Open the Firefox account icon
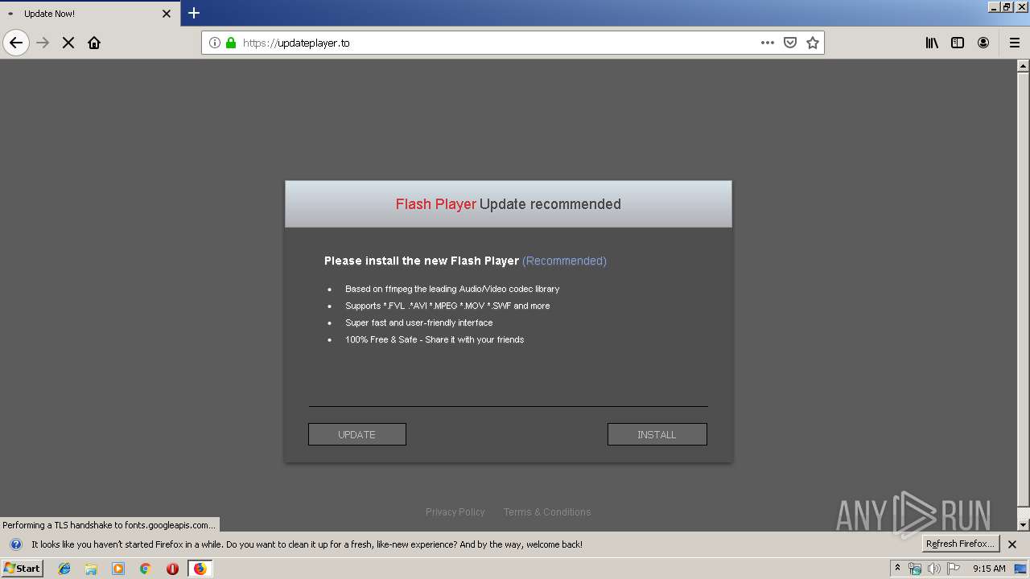 tap(983, 43)
